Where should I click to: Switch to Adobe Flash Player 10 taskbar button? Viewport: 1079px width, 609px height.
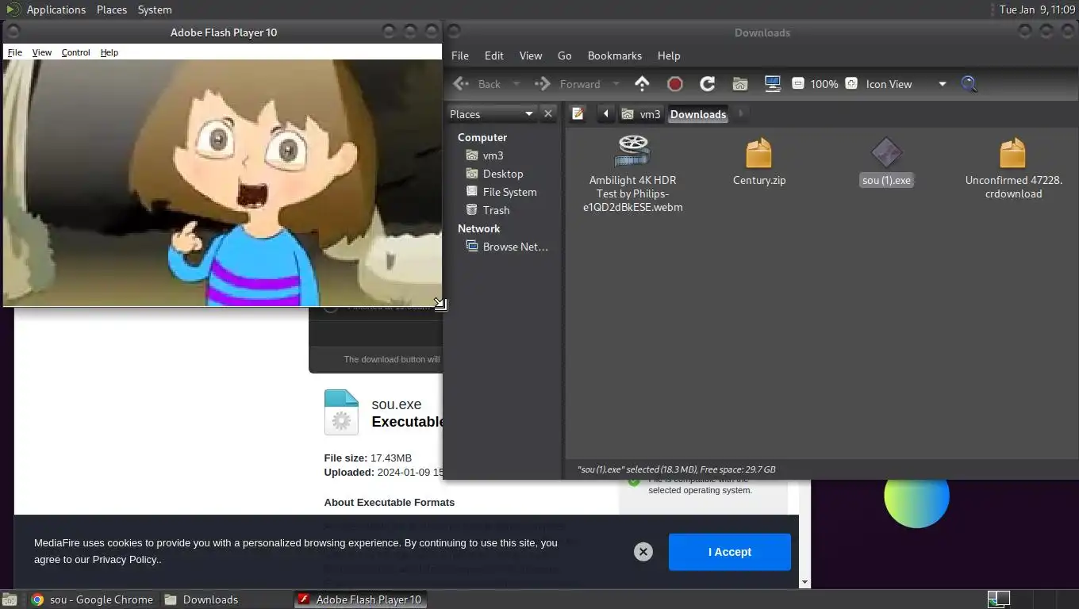pyautogui.click(x=360, y=599)
